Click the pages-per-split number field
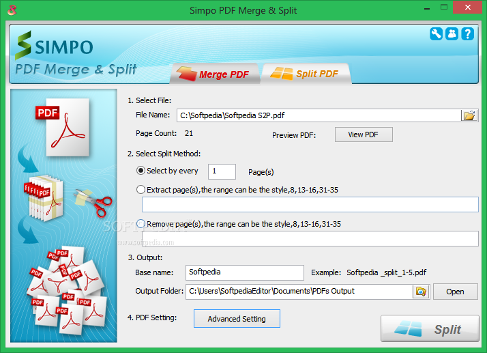The image size is (487, 353). (222, 171)
